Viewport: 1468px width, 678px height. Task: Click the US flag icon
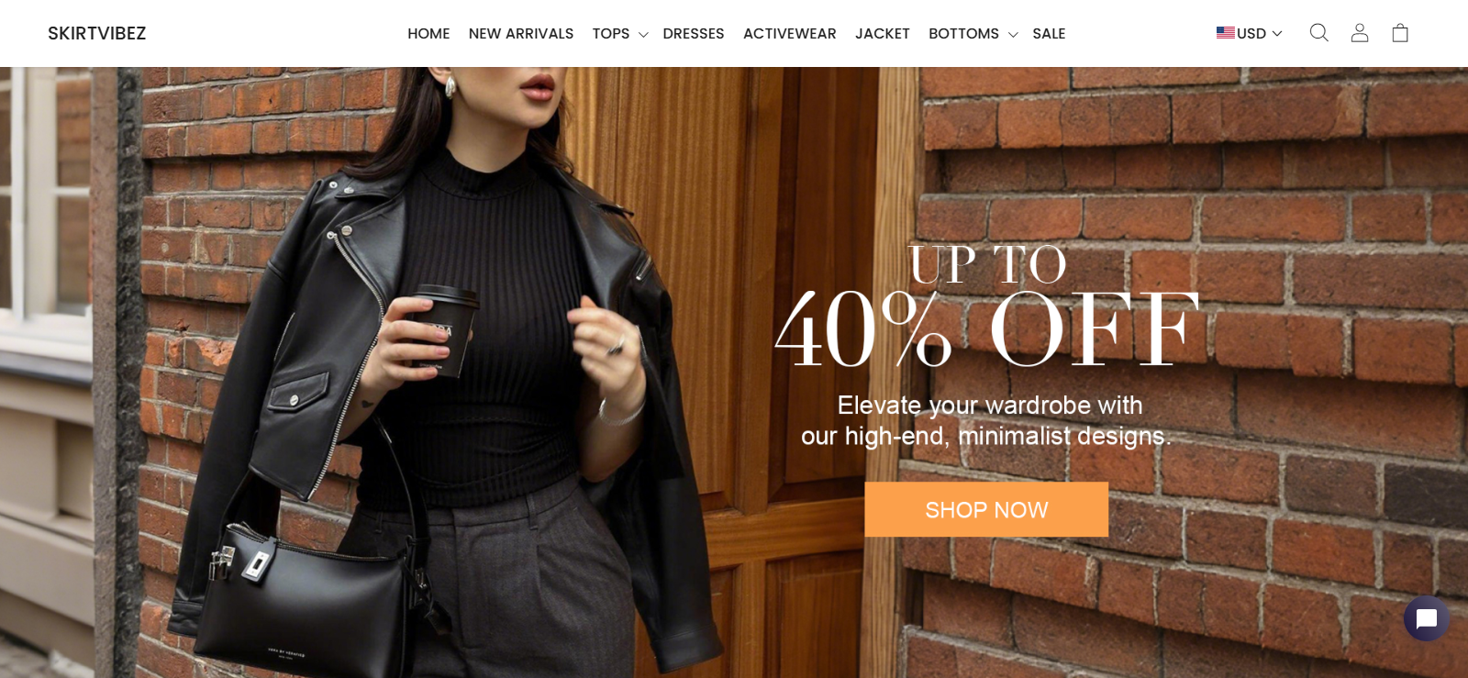point(1226,32)
